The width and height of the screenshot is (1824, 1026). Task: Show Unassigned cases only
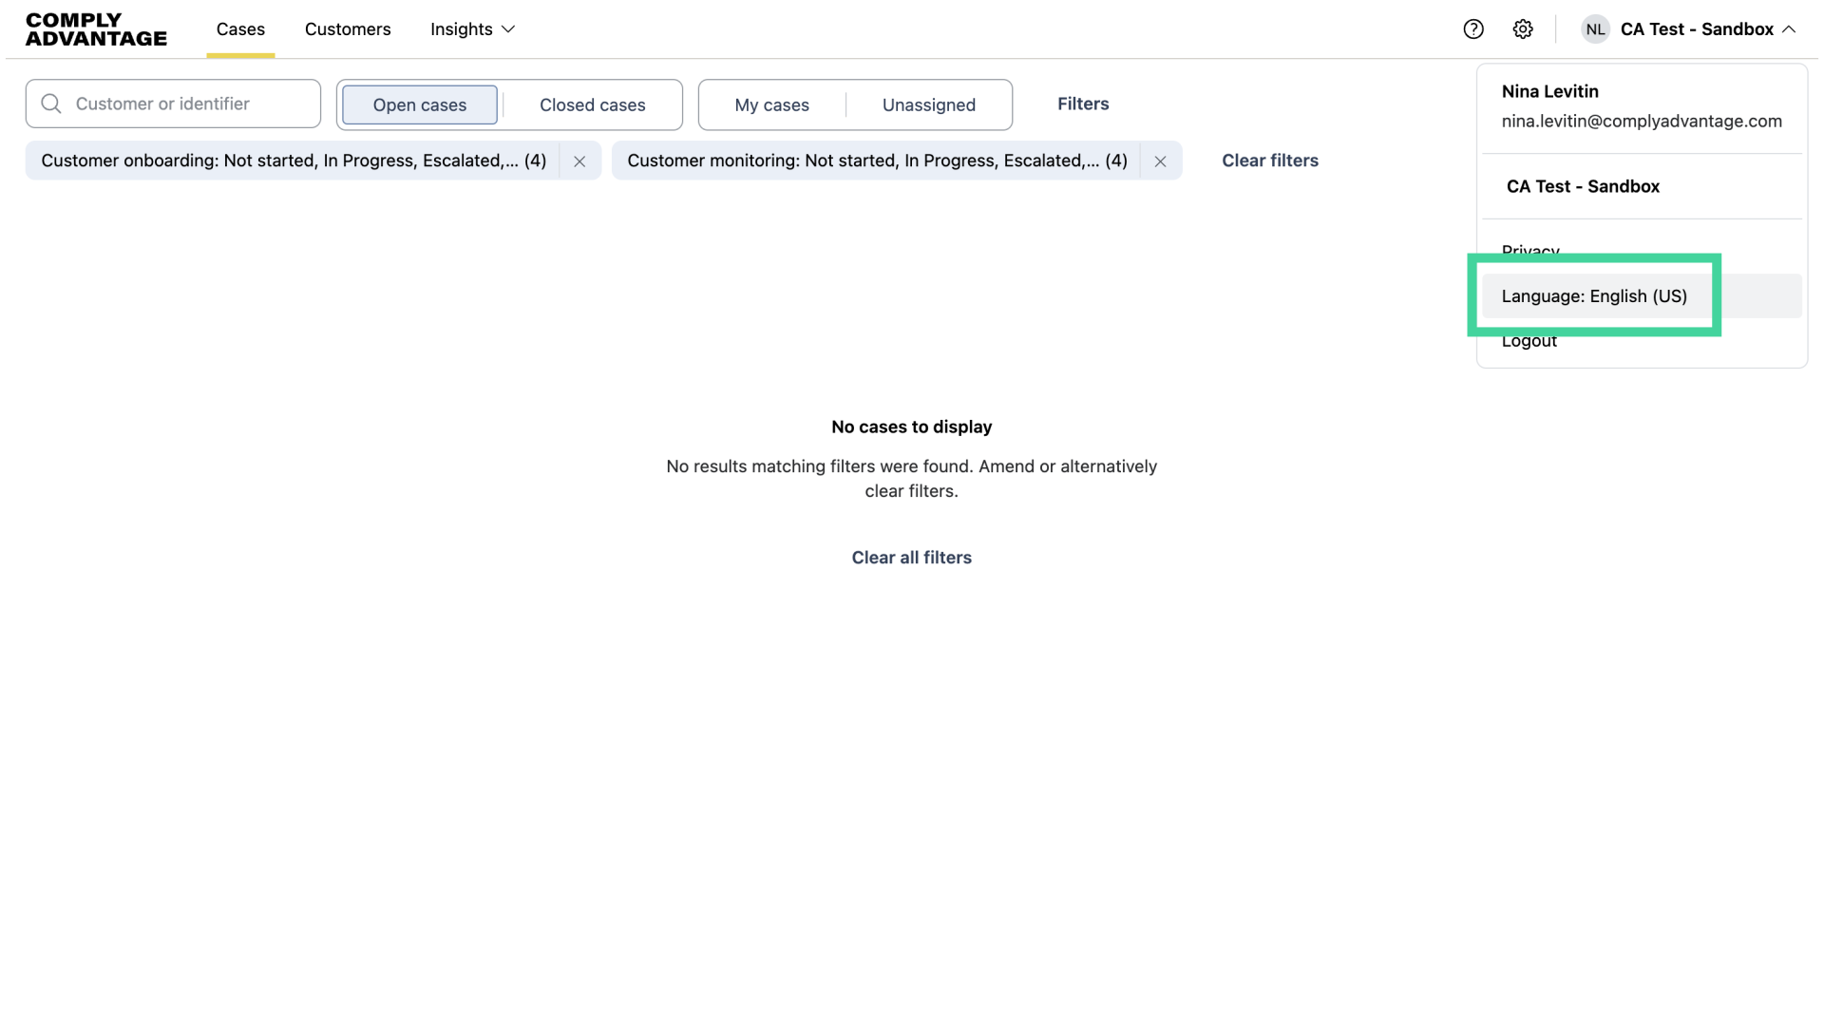click(928, 104)
